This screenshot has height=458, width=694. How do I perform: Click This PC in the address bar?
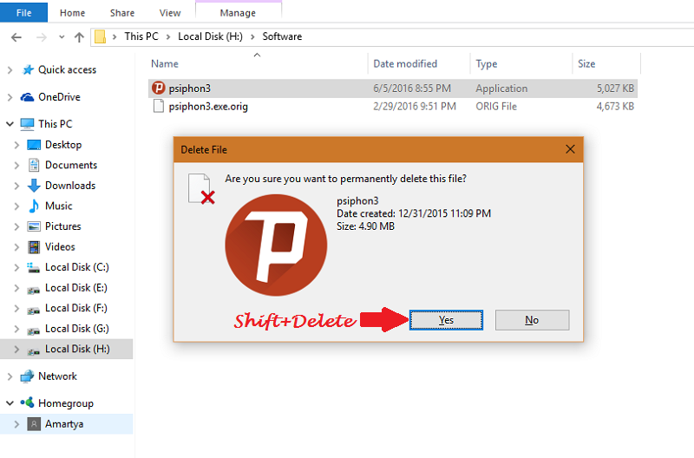pyautogui.click(x=141, y=36)
